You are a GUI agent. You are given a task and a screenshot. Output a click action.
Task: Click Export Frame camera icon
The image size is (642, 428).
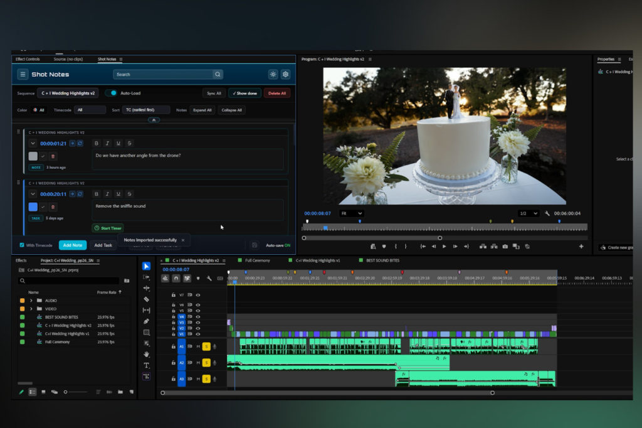tap(505, 247)
